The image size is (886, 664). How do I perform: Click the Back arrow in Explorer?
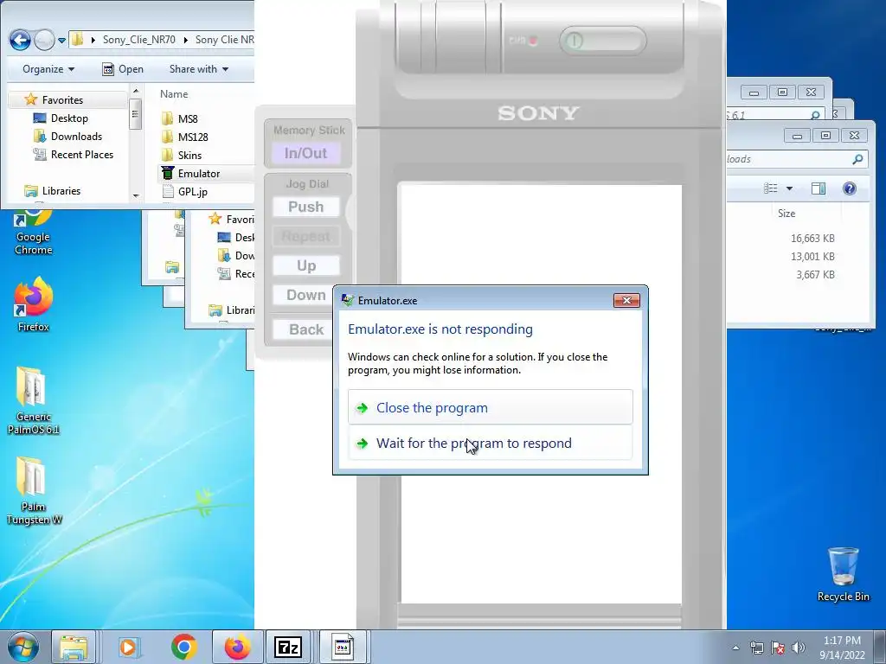(20, 40)
